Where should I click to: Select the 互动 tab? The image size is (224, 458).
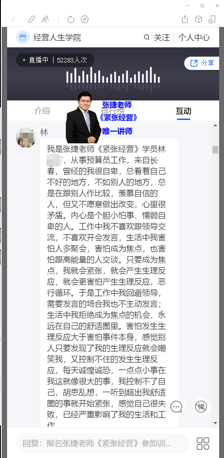pos(183,111)
